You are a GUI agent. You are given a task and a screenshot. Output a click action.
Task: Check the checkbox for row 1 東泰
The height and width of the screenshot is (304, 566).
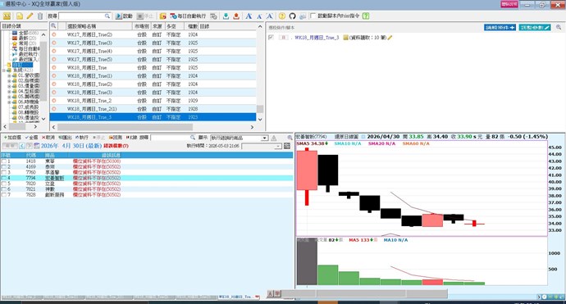point(4,161)
